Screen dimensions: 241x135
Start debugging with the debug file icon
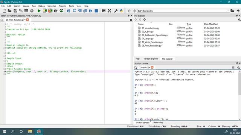(x=69, y=11)
